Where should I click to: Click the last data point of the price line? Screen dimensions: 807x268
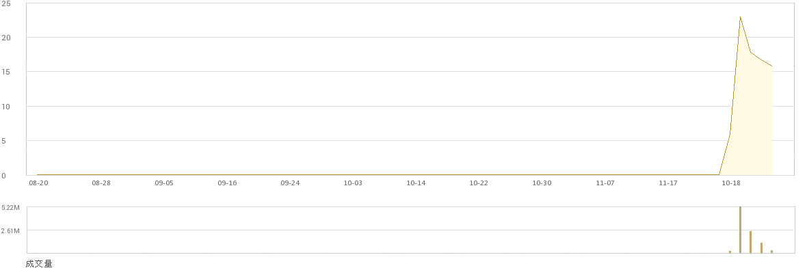point(771,66)
